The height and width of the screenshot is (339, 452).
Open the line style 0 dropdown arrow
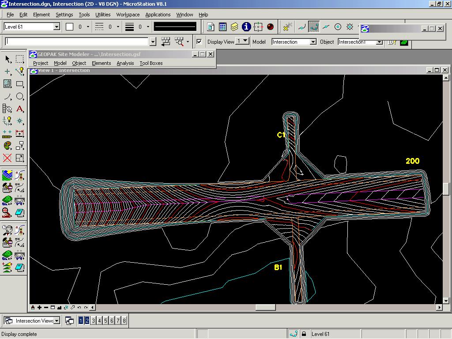pyautogui.click(x=118, y=27)
